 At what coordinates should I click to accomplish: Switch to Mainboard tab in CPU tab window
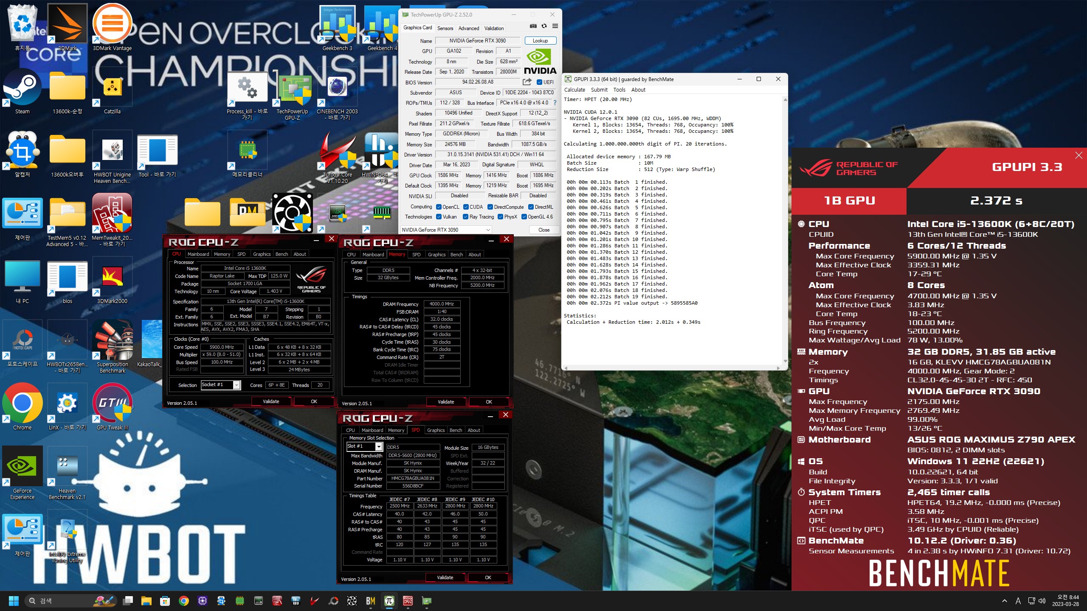[198, 254]
